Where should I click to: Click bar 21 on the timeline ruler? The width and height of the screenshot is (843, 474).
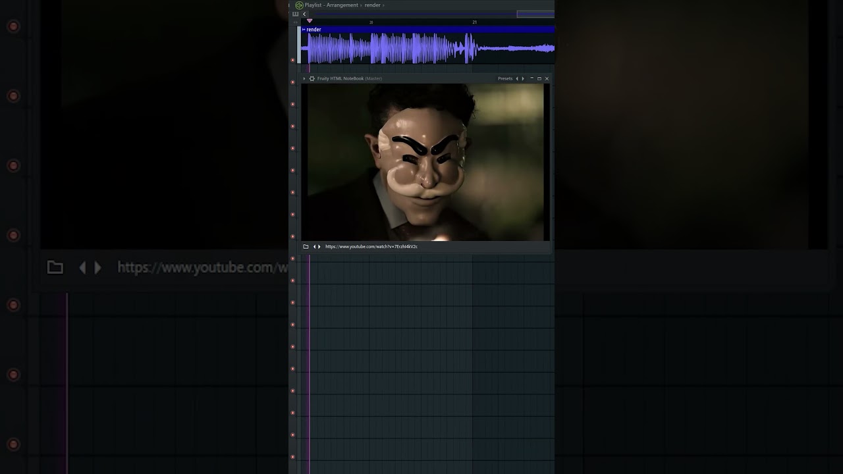[474, 22]
